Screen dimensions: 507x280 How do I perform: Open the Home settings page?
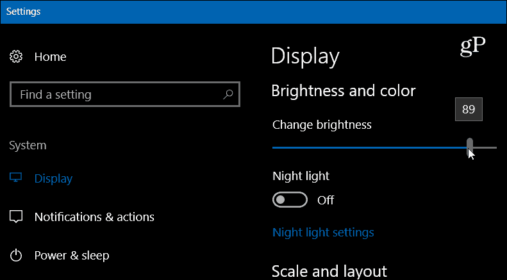[x=51, y=57]
